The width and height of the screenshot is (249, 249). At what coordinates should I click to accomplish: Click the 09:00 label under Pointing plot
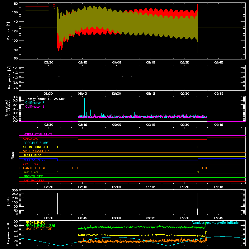click(116, 63)
